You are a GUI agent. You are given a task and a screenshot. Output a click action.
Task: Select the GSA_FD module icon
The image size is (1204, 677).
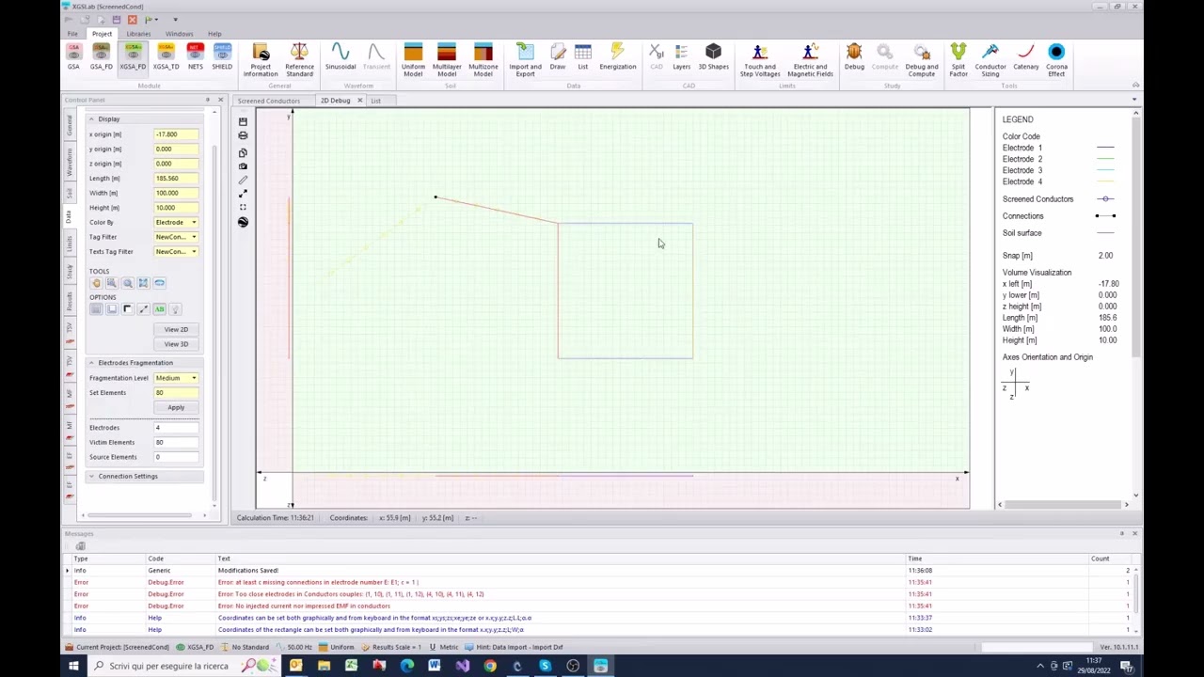pos(101,56)
